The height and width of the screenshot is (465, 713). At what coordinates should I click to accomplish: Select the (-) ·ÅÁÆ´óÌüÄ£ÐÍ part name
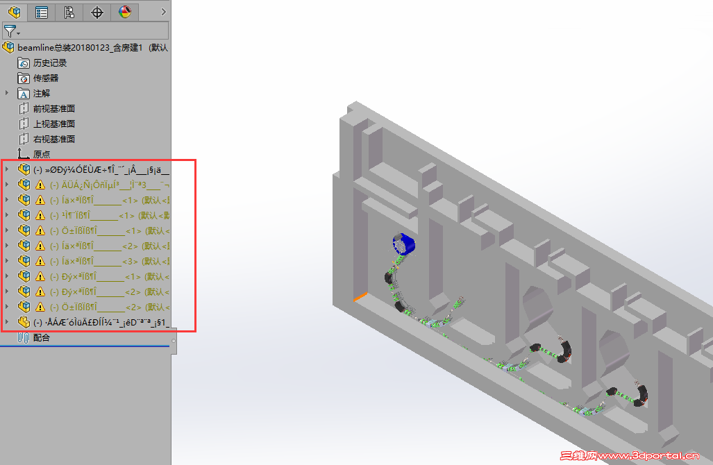(x=101, y=323)
